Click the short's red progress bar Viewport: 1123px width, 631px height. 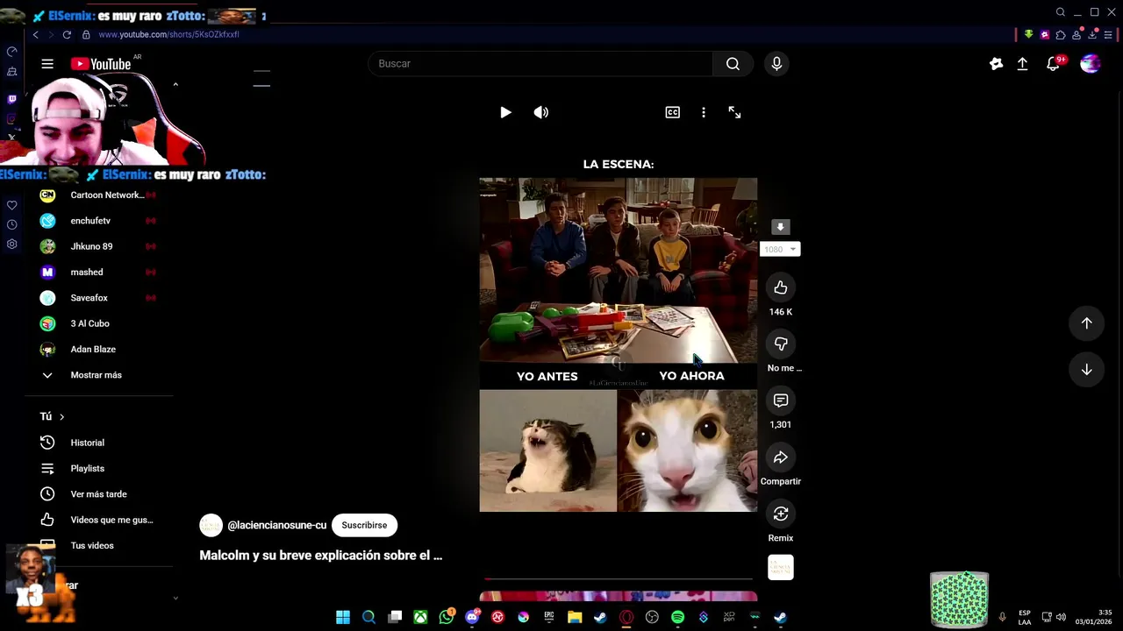[619, 578]
